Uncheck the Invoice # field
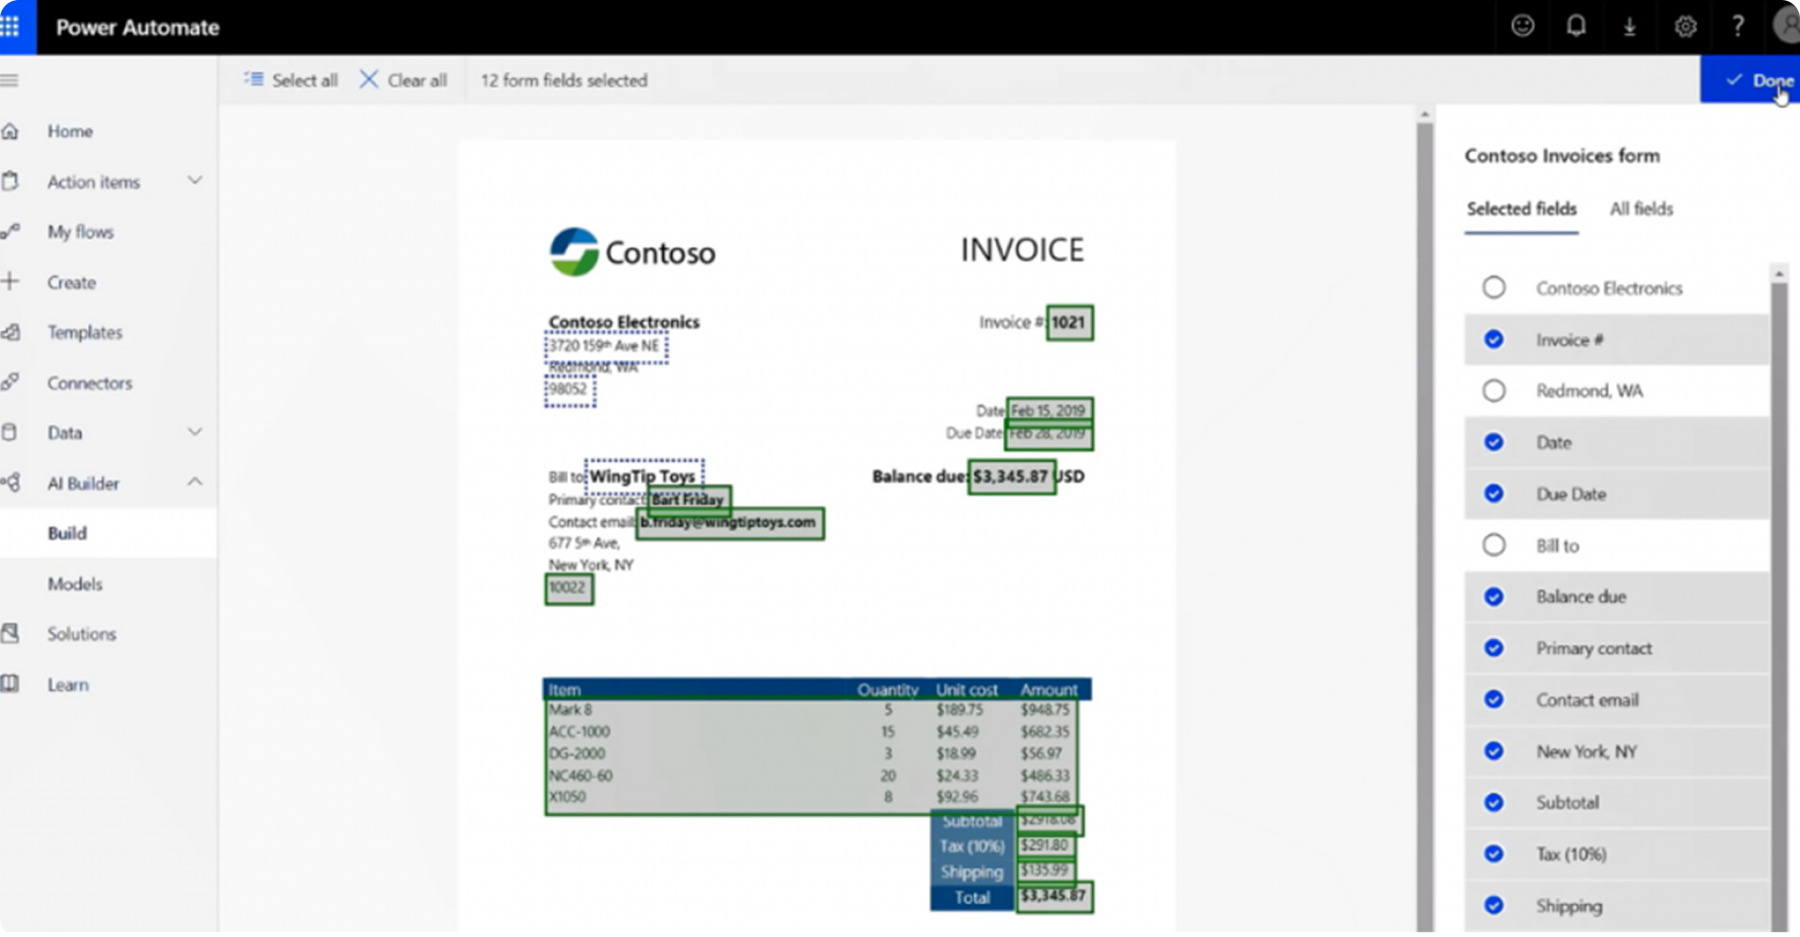Image resolution: width=1800 pixels, height=937 pixels. point(1493,339)
